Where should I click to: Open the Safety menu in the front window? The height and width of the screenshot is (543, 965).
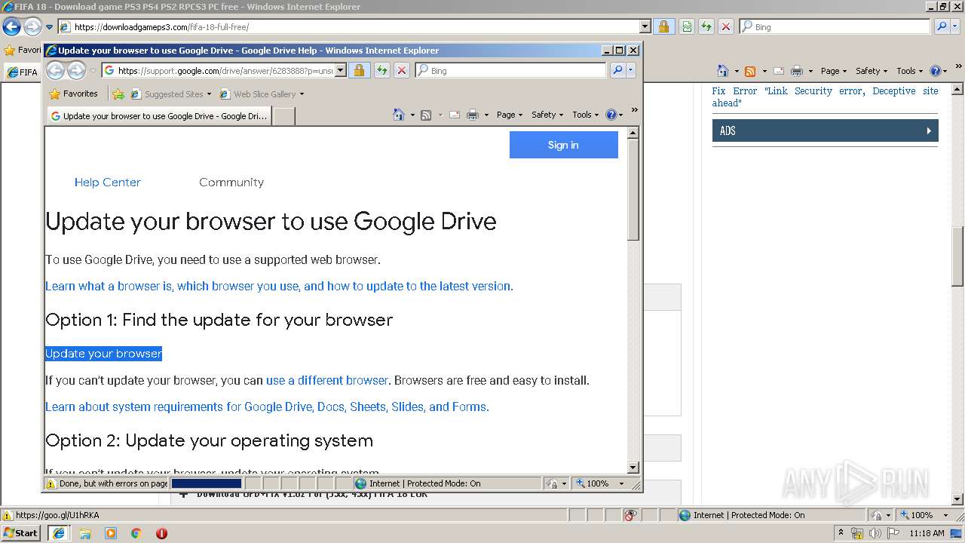point(547,115)
